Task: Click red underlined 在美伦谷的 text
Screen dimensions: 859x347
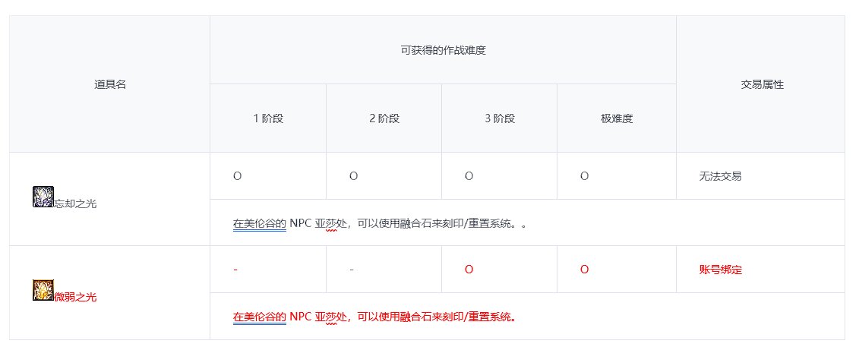Action: click(x=260, y=317)
